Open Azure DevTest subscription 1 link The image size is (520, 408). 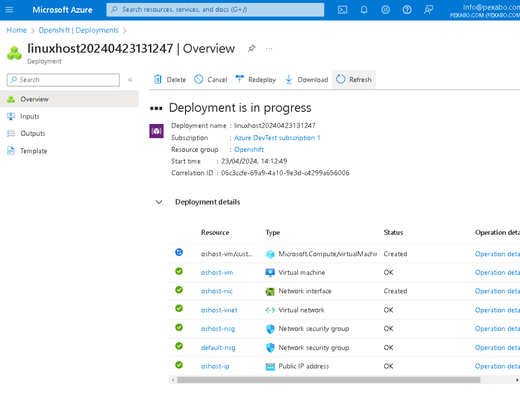277,138
